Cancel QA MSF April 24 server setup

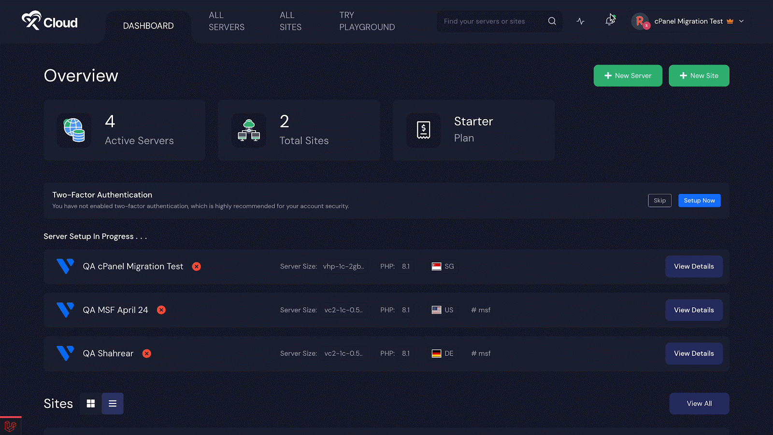[x=161, y=310]
